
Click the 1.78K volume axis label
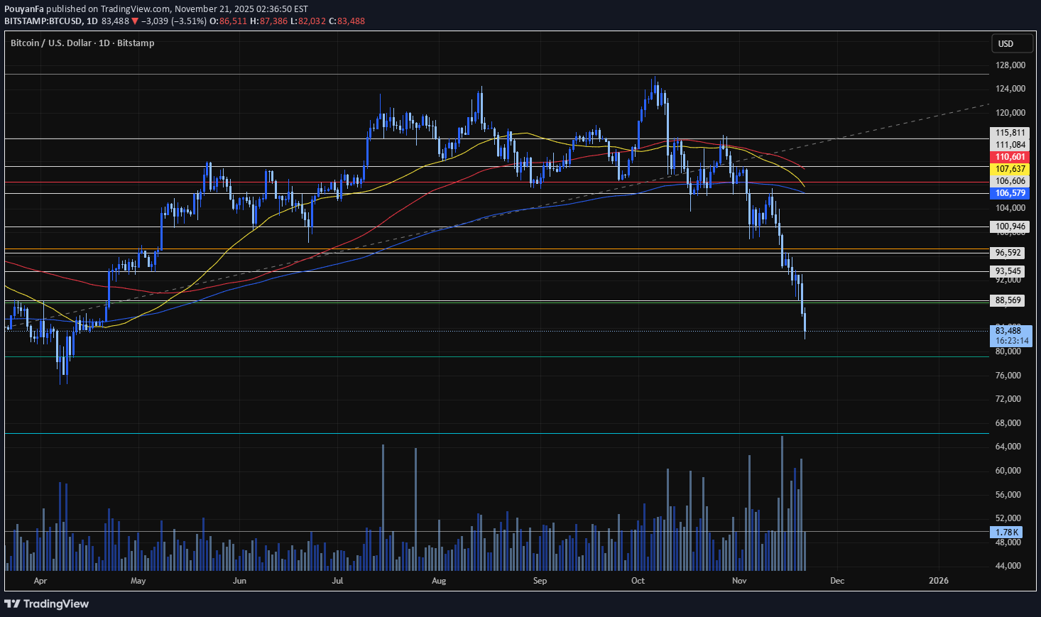tap(1006, 532)
